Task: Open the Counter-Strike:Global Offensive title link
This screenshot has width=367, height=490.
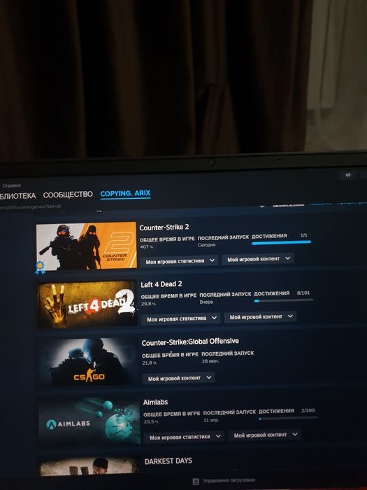Action: click(x=190, y=342)
